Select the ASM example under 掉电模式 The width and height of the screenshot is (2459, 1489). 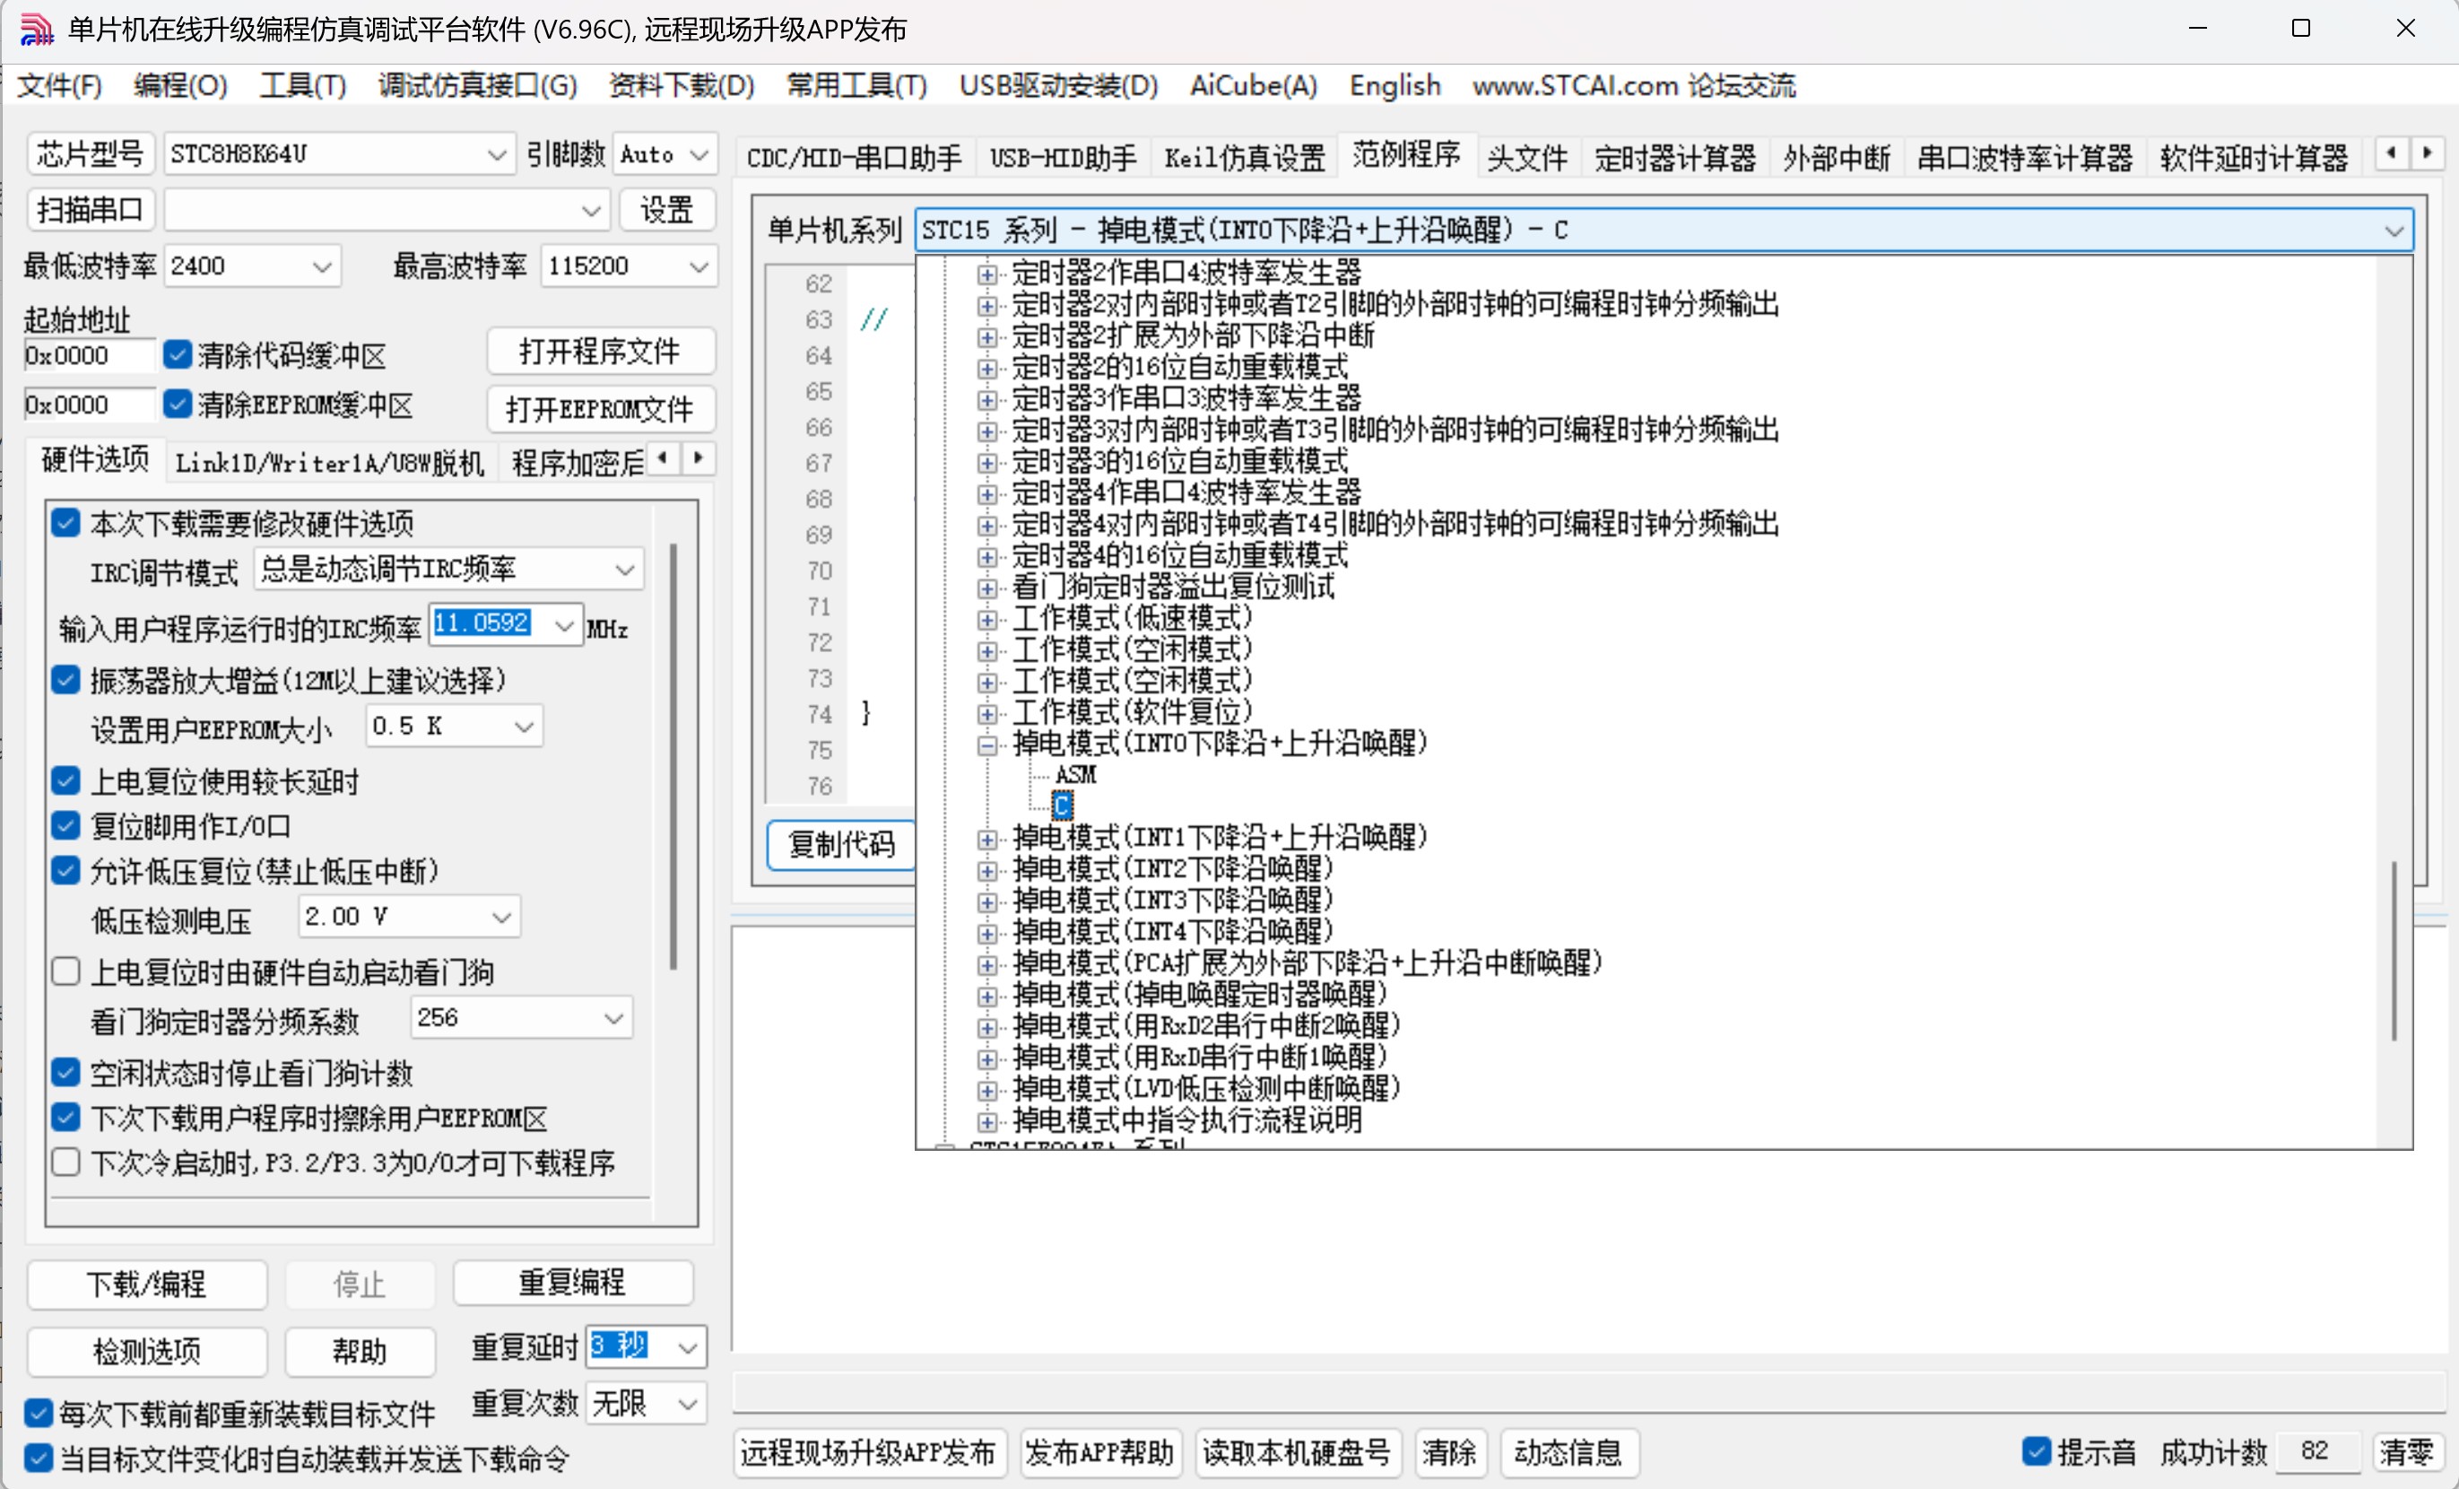[1076, 774]
